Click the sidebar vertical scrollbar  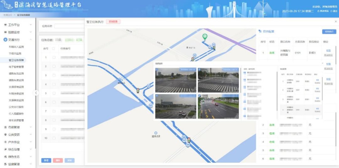tap(36, 86)
